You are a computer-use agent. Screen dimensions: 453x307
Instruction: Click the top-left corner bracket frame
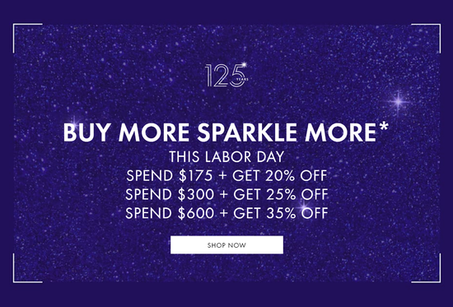[27, 38]
